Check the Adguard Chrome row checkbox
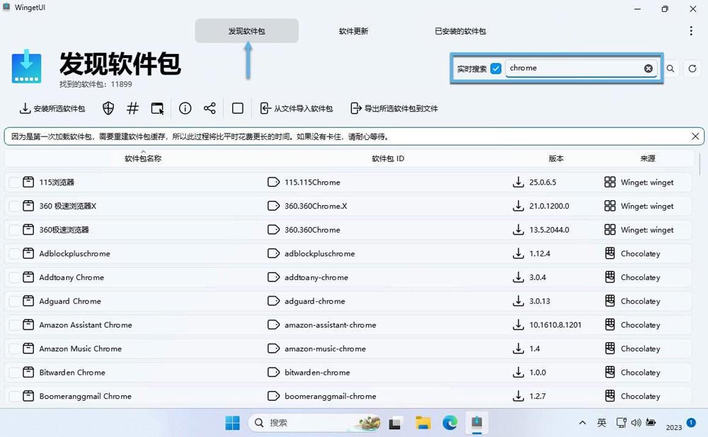708x437 pixels. [x=14, y=301]
